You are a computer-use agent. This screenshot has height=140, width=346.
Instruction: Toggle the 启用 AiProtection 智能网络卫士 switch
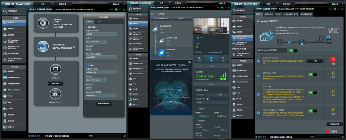(294, 50)
